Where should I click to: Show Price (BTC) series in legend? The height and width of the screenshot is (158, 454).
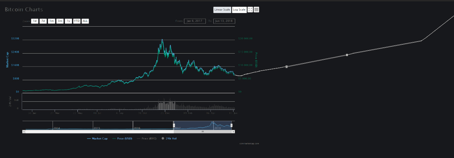[146, 139]
